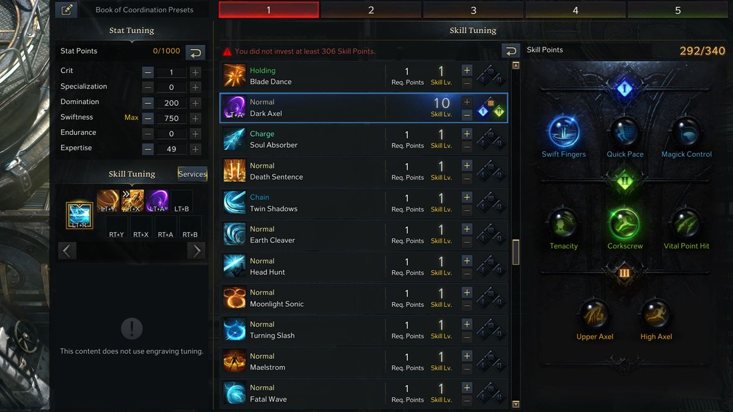Reset the Stat Points allocation
The width and height of the screenshot is (733, 412).
coord(195,52)
